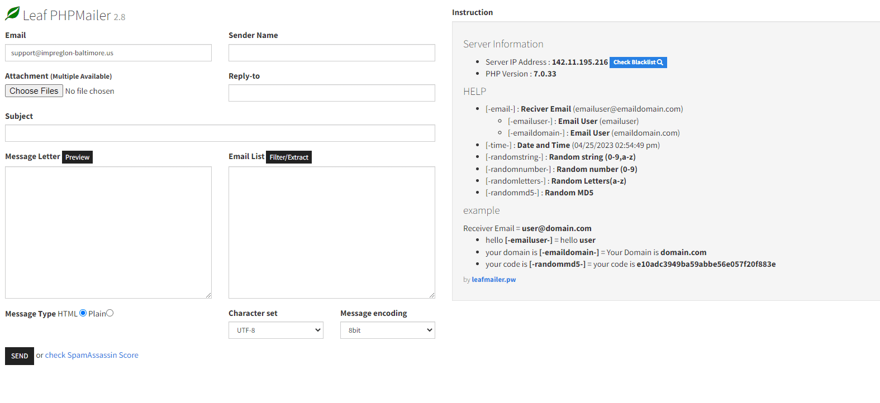Click the Filter/Extract button for Email List
Screen dimensions: 880x403
(x=289, y=157)
